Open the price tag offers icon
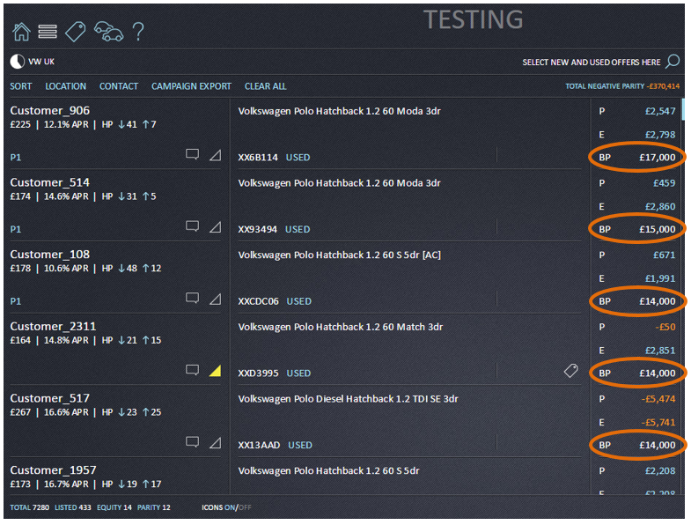 (x=76, y=32)
